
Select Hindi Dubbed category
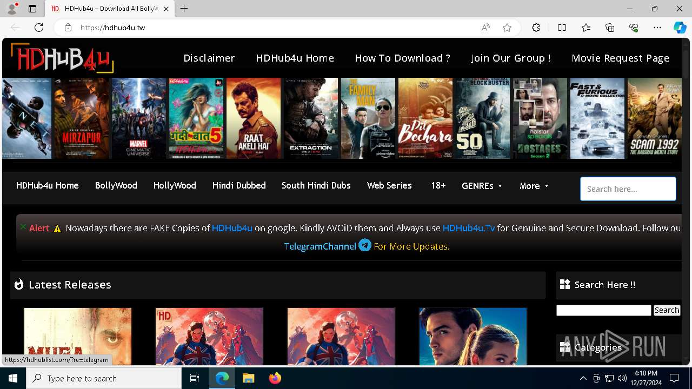[x=239, y=185]
